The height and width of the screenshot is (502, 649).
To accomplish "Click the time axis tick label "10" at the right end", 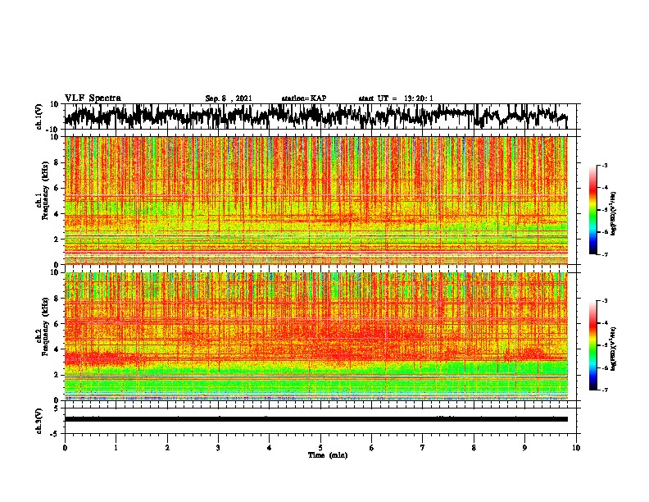I will [576, 448].
